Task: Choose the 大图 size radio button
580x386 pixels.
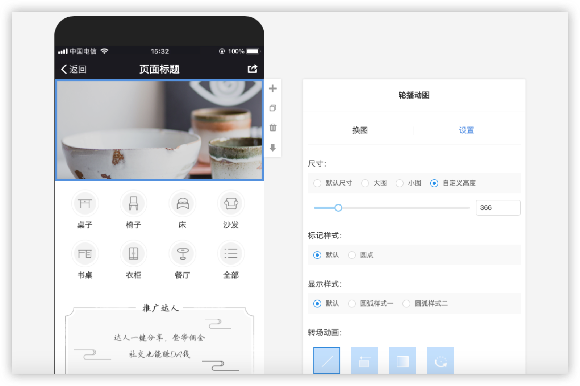Action: point(365,183)
